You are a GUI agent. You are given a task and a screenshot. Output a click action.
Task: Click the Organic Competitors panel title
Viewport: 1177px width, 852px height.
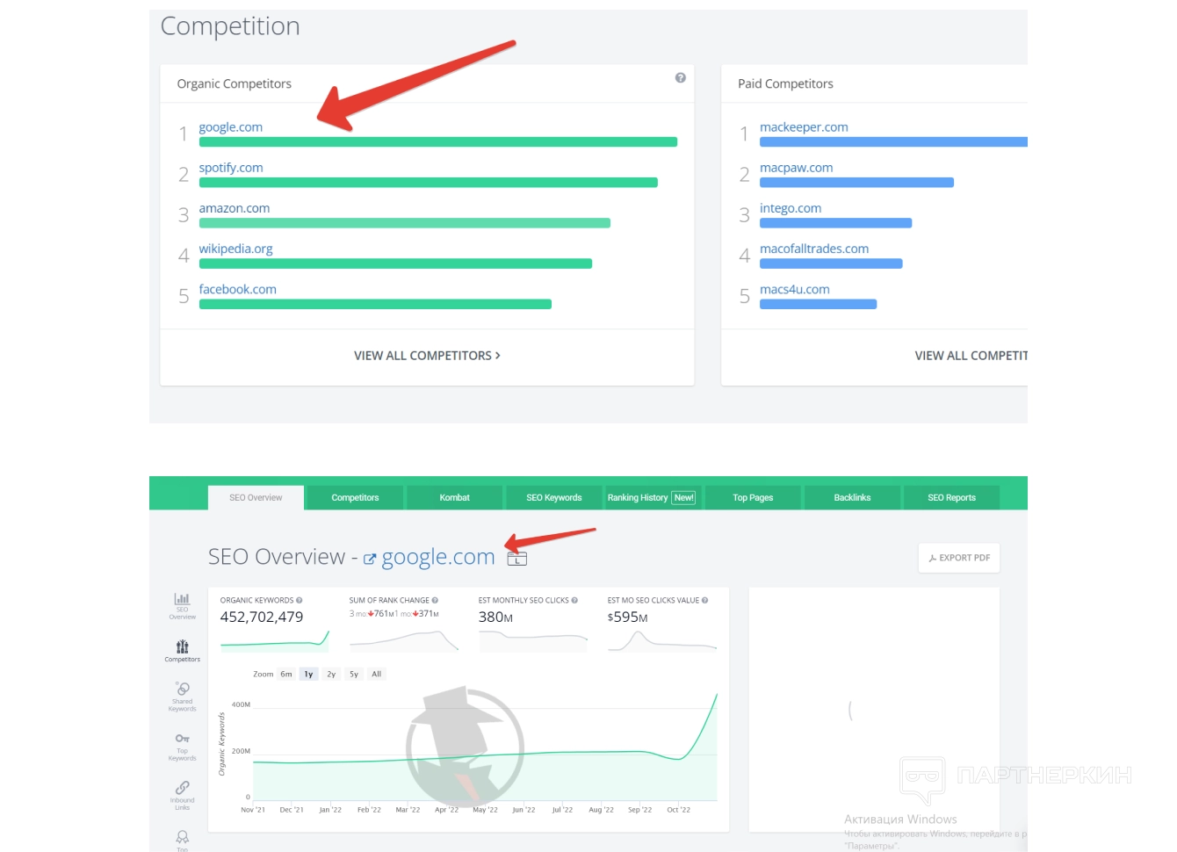(x=235, y=83)
